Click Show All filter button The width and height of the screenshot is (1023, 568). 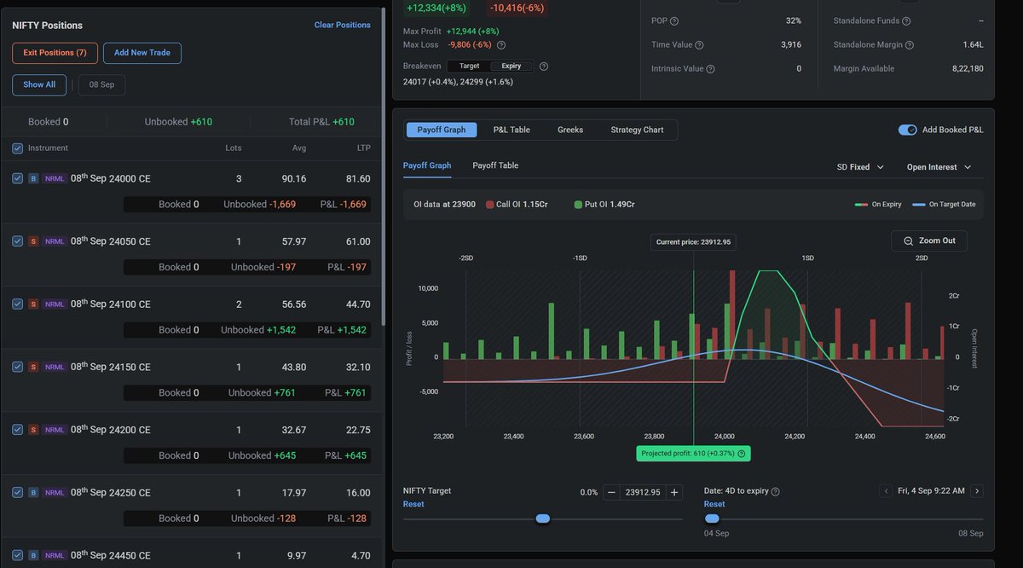pyautogui.click(x=39, y=84)
